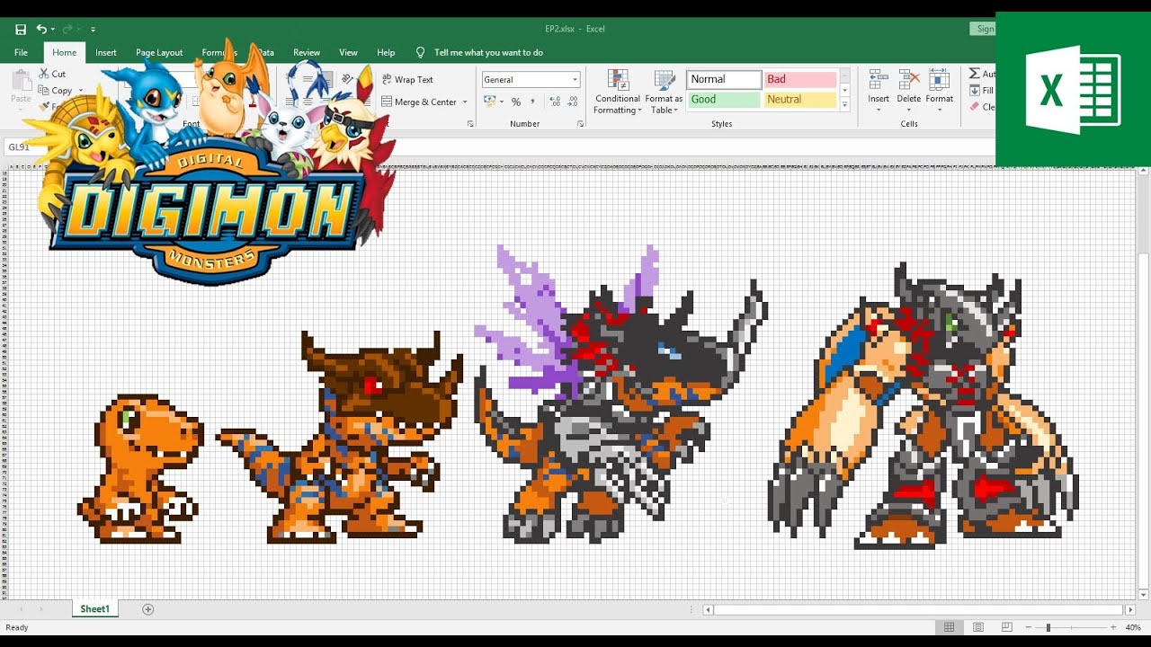This screenshot has width=1151, height=647.
Task: Apply the Good cell style
Action: pos(724,100)
